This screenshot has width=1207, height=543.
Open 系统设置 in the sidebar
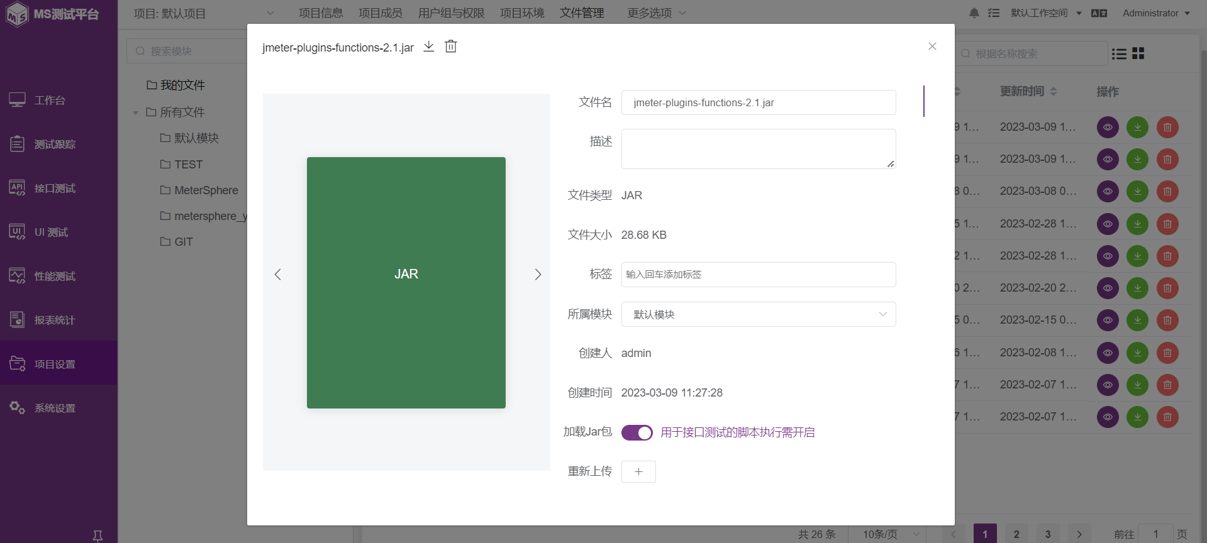click(x=58, y=408)
